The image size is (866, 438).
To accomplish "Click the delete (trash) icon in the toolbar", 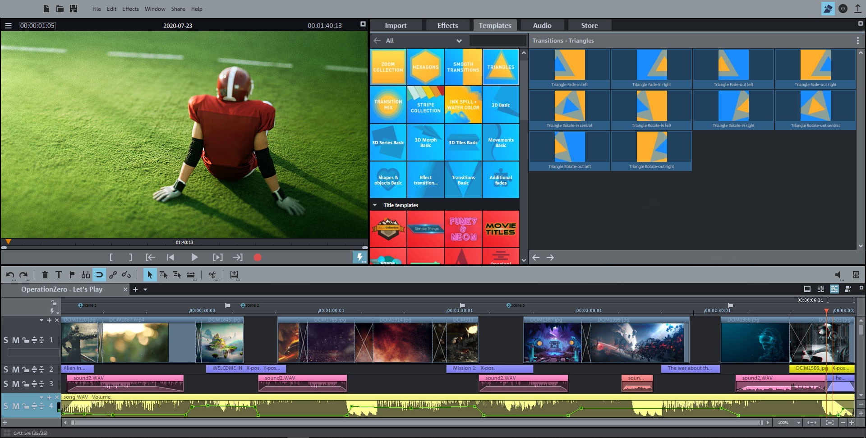I will tap(45, 275).
